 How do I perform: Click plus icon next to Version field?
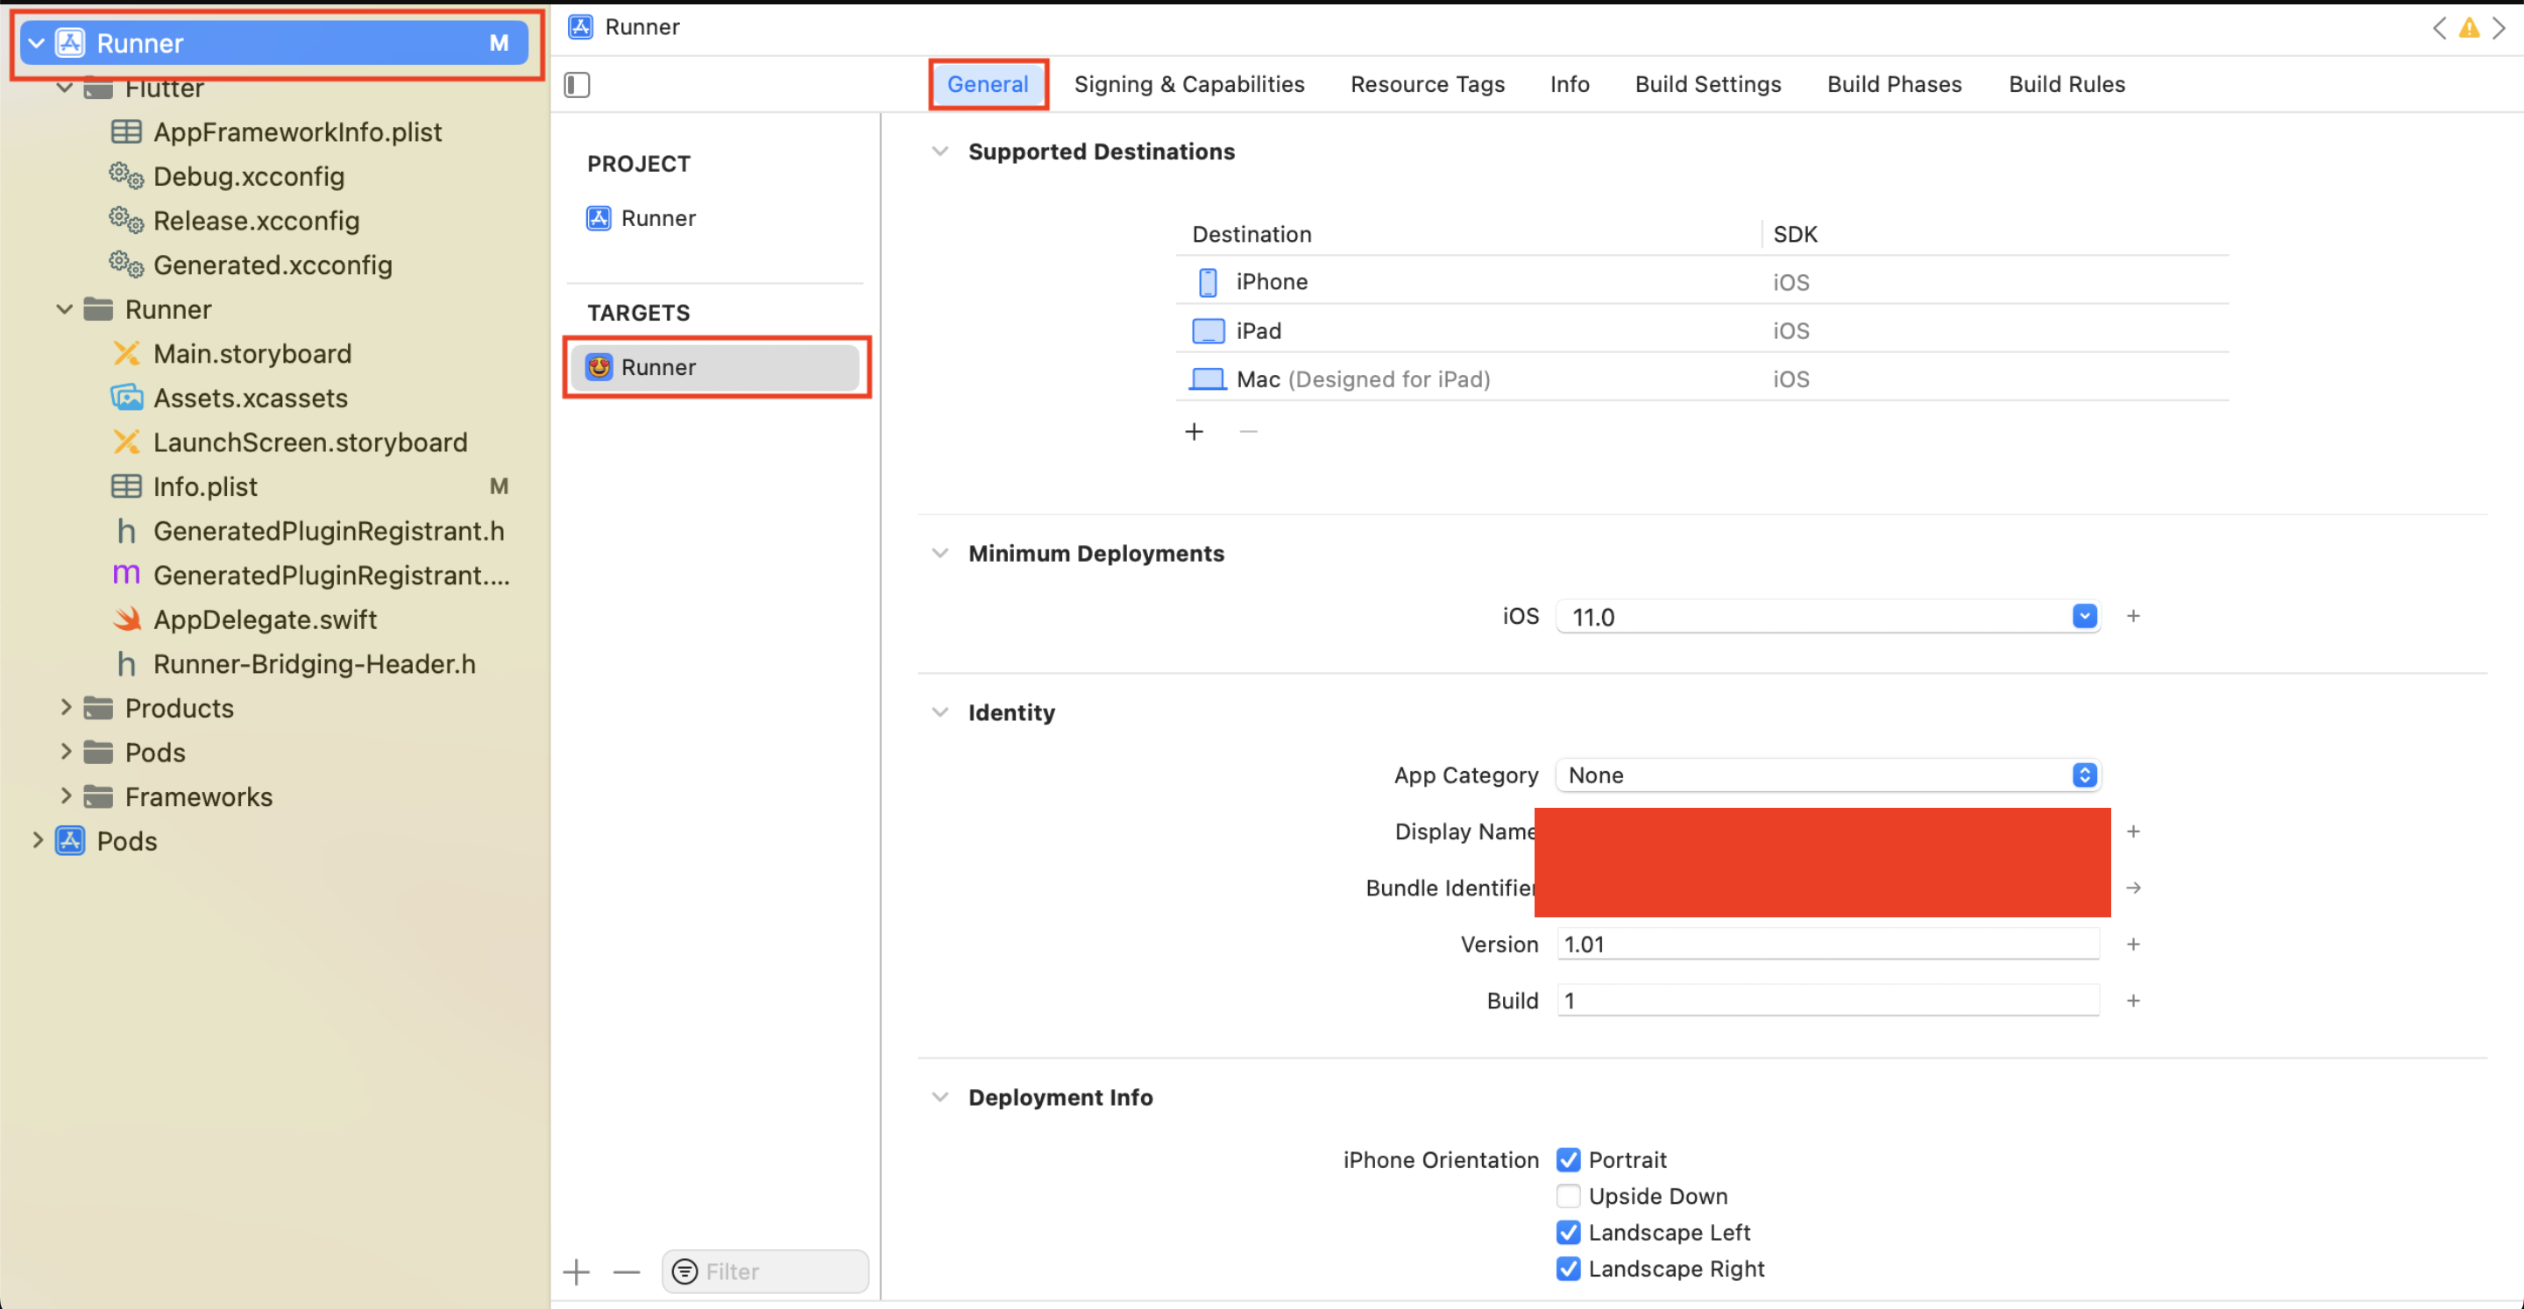pyautogui.click(x=2133, y=945)
